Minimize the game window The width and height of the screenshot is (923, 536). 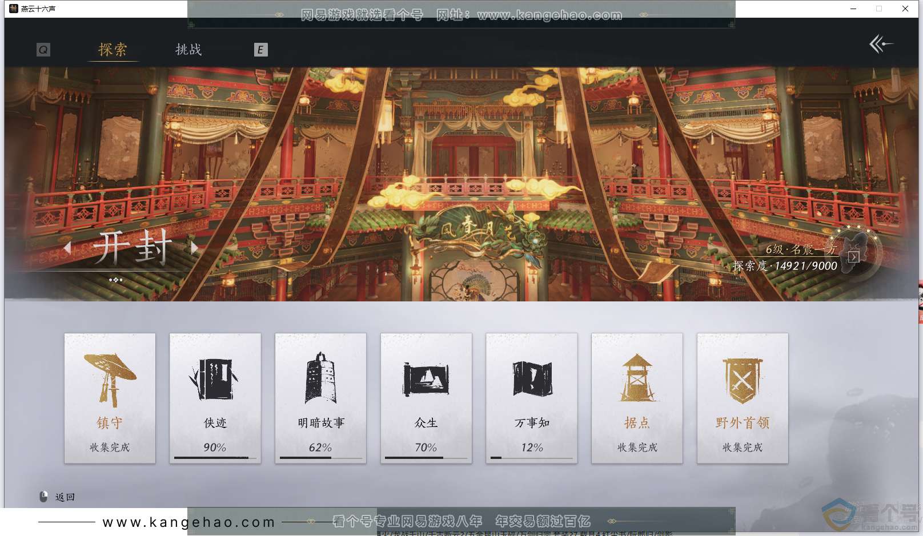point(853,9)
